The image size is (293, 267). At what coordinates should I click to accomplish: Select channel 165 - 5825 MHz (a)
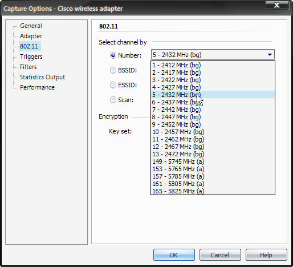tap(213, 191)
